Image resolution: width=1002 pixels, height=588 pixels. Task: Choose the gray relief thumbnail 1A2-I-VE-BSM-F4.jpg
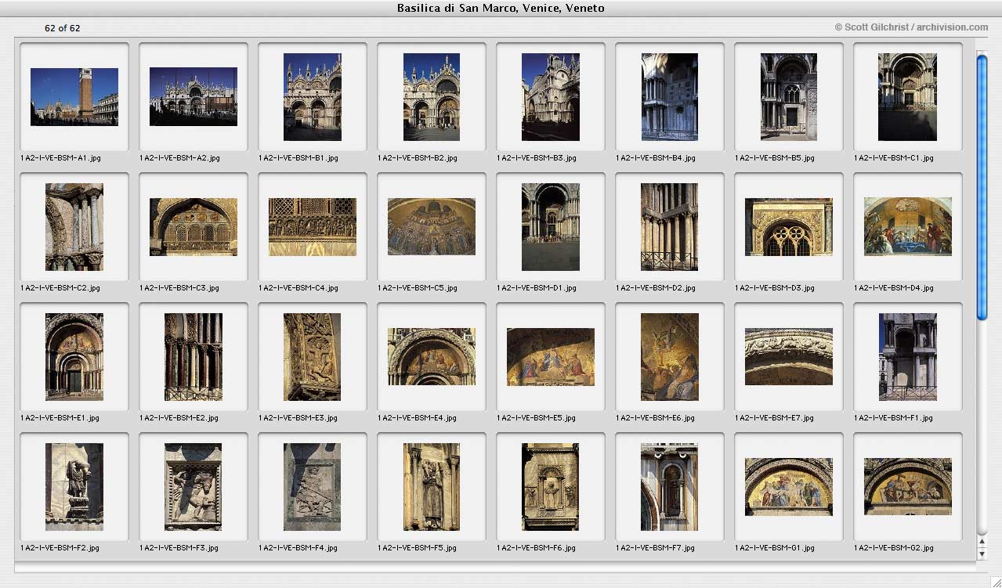313,487
